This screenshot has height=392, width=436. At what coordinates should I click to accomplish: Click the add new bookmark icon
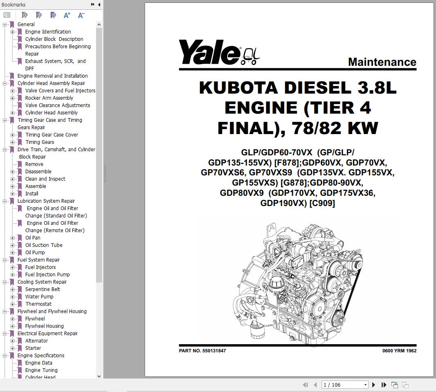(39, 15)
